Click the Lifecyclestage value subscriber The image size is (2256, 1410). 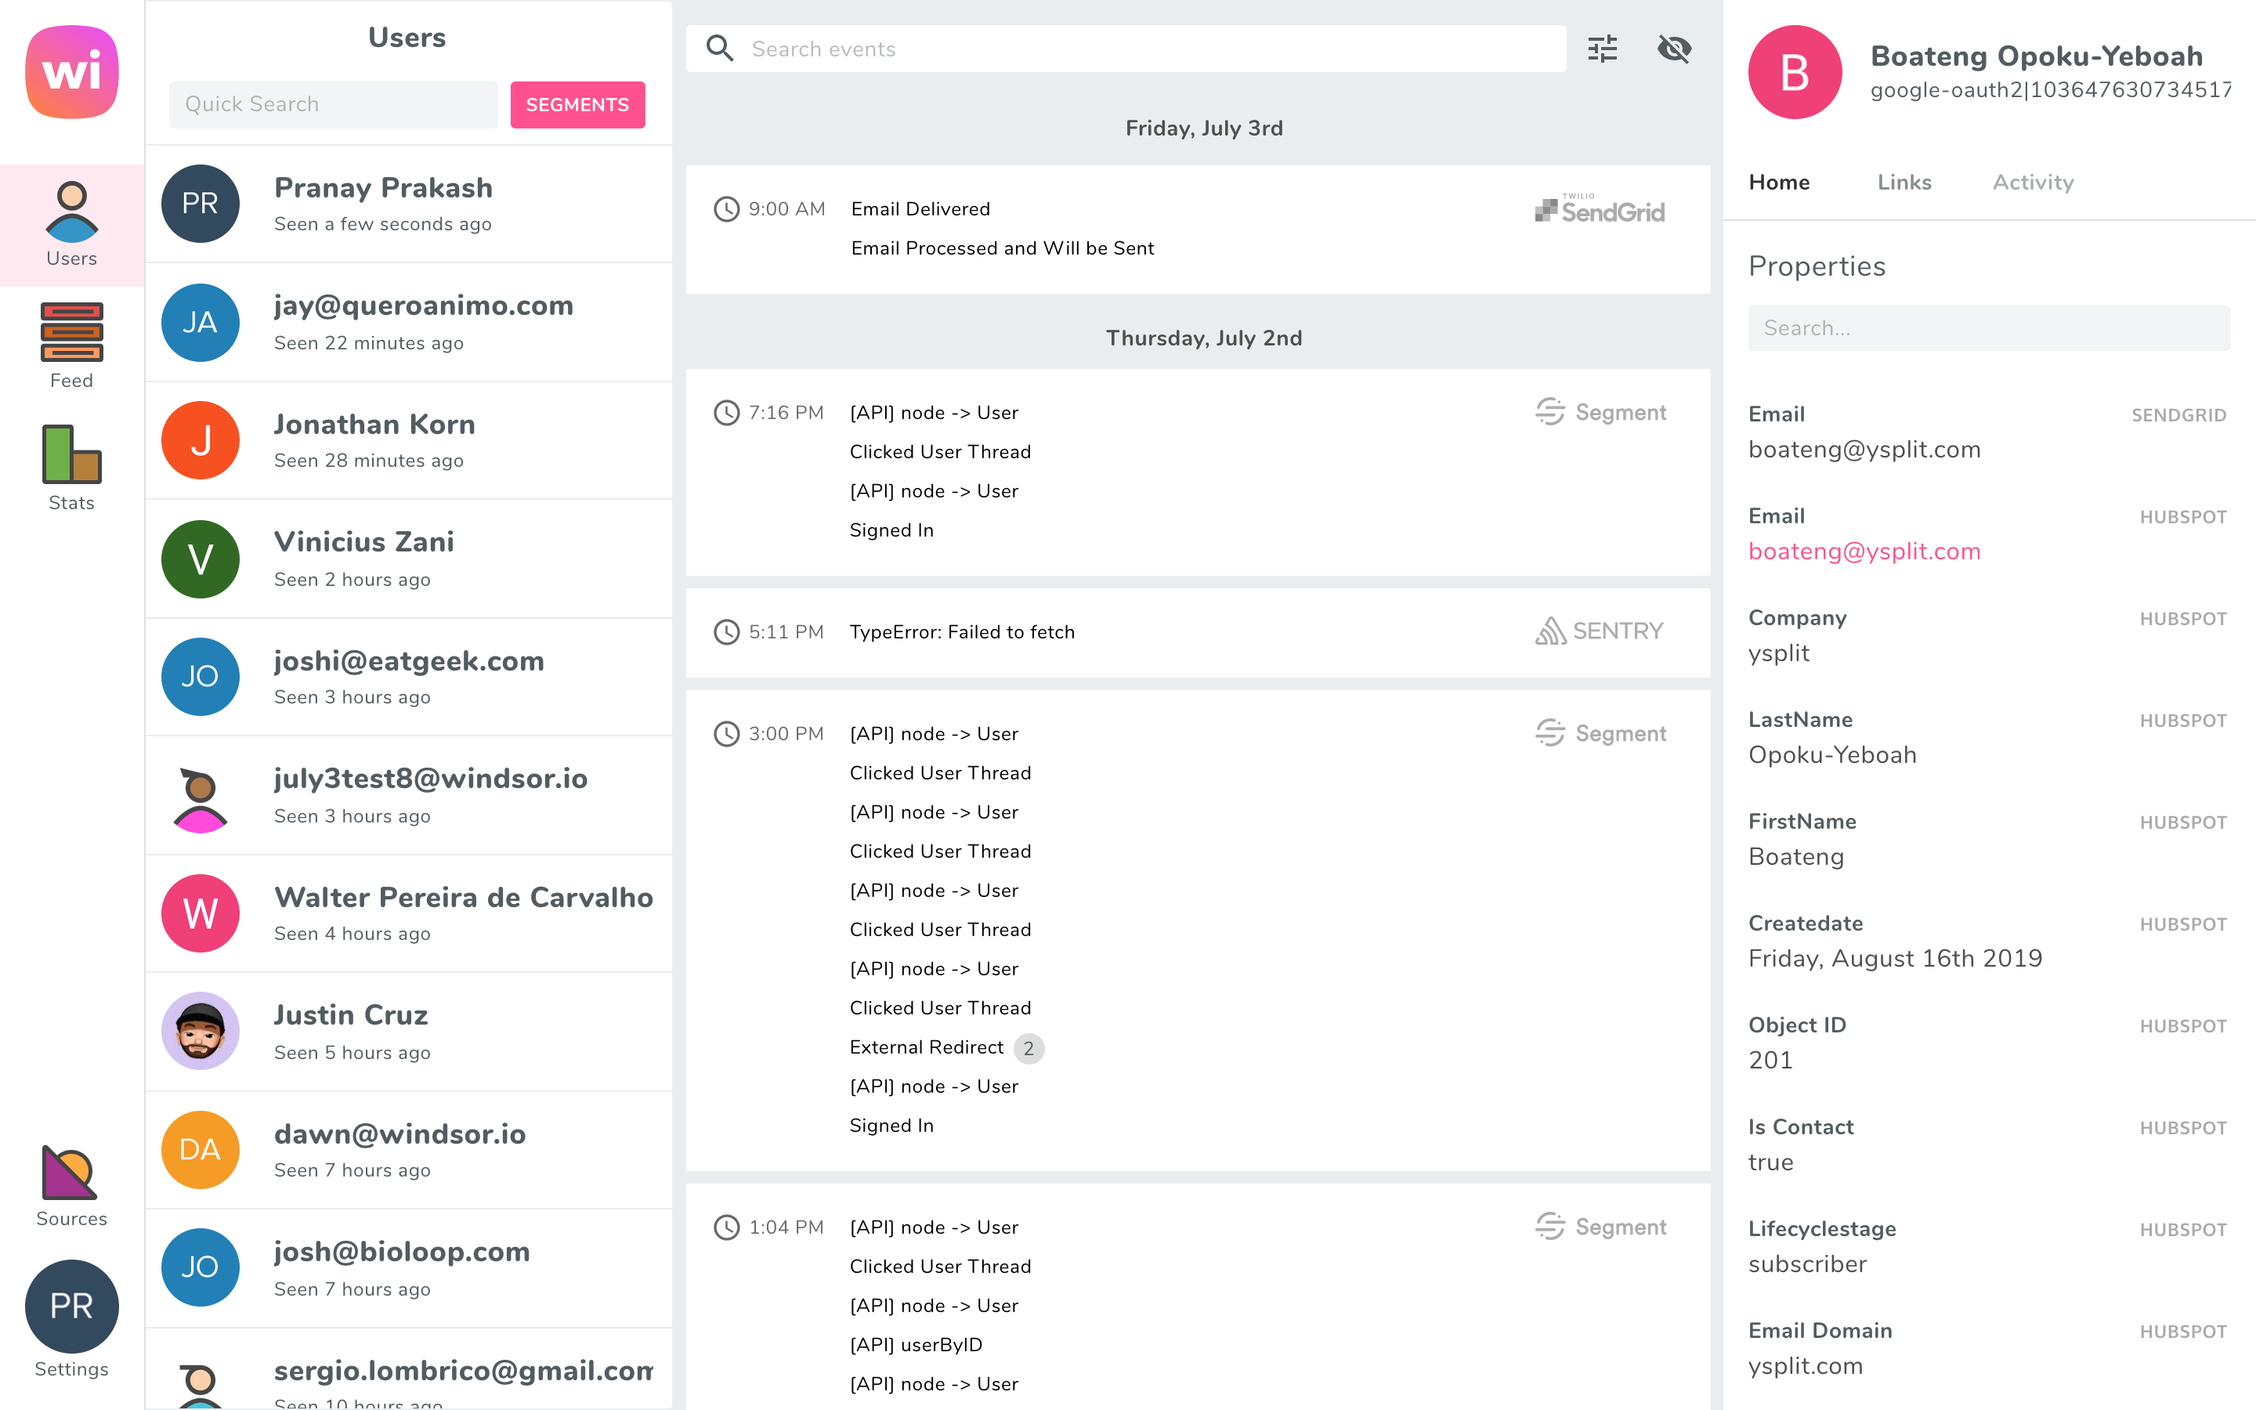coord(1808,1264)
